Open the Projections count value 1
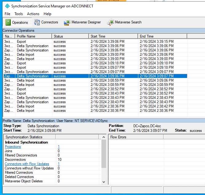The width and height of the screenshot is (205, 195). (x=59, y=147)
